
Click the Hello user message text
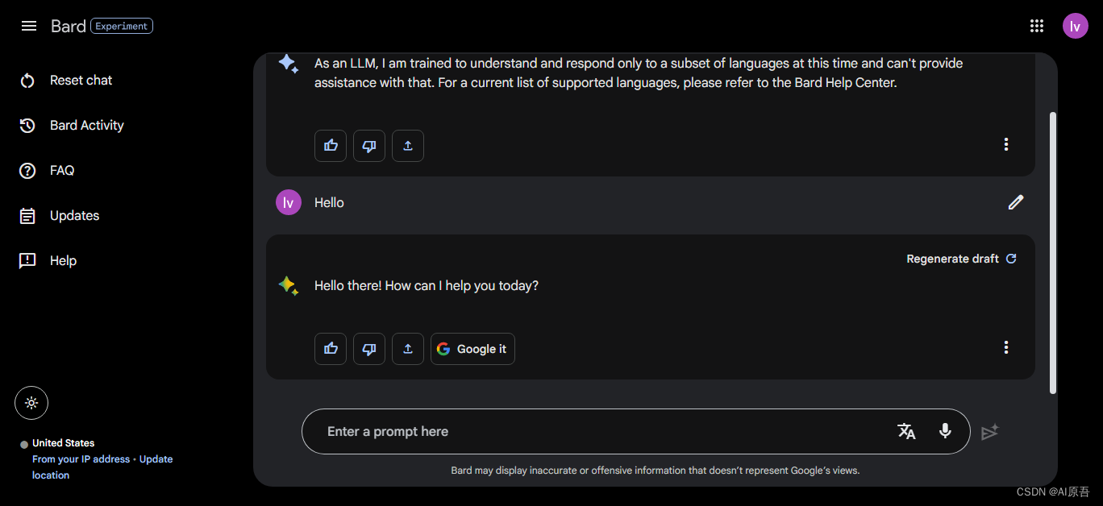pyautogui.click(x=329, y=202)
